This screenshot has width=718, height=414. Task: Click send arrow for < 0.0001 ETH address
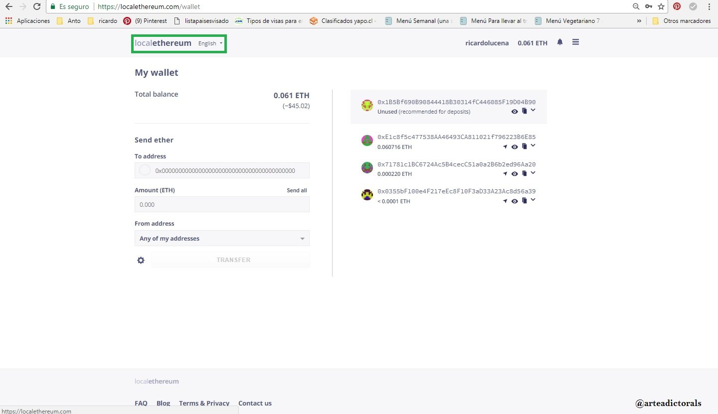point(505,201)
